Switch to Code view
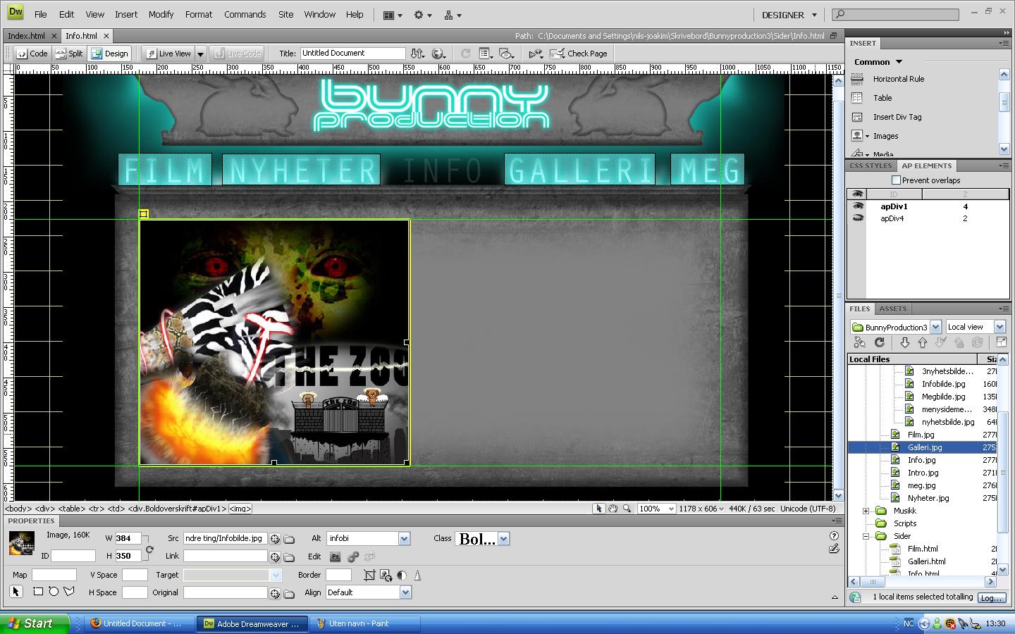The width and height of the screenshot is (1015, 634). tap(32, 54)
